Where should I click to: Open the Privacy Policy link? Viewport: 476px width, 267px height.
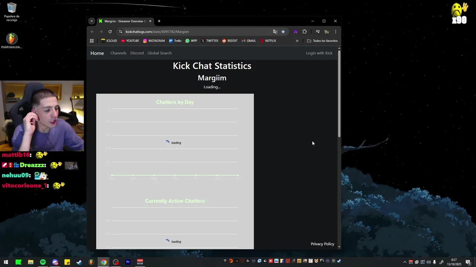click(x=322, y=244)
